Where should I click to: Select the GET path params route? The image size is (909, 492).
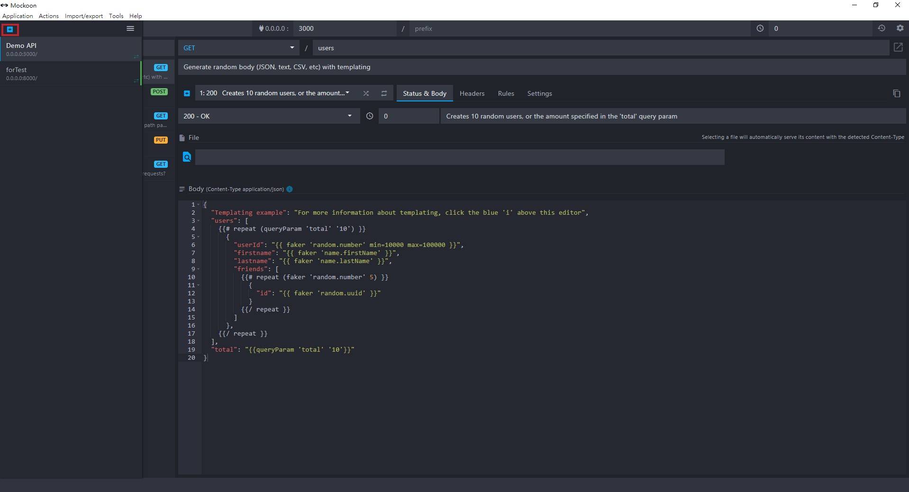pyautogui.click(x=158, y=120)
